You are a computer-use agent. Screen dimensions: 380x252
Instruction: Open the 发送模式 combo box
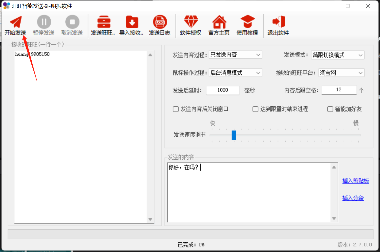(x=337, y=55)
